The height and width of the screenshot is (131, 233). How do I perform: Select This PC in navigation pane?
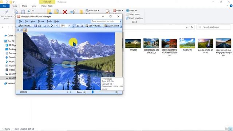[9, 41]
